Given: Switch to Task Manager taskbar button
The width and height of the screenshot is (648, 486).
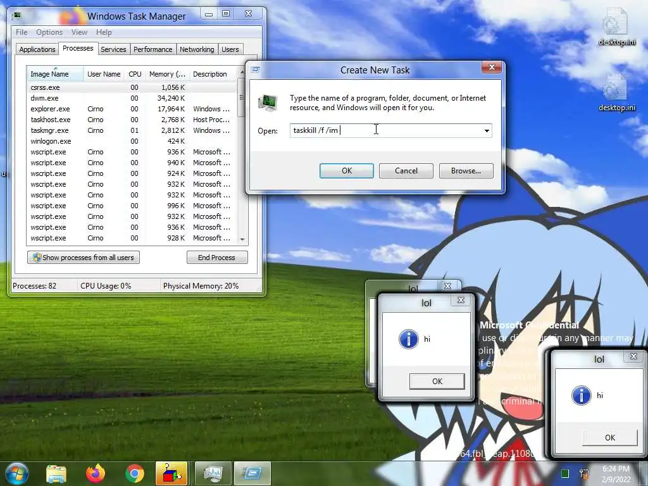Looking at the screenshot, I should tap(213, 473).
